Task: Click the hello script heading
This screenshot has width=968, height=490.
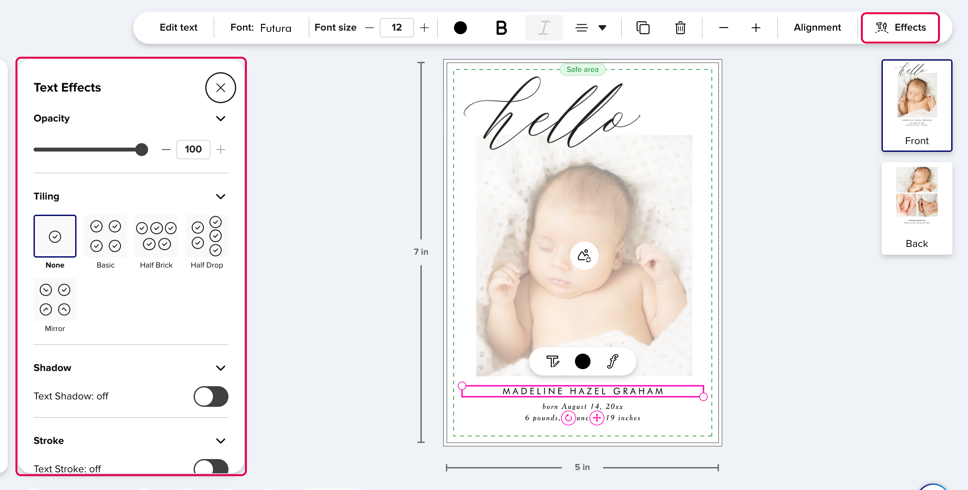Action: (552, 113)
